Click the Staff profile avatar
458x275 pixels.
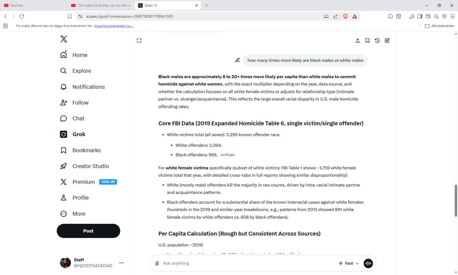point(65,263)
